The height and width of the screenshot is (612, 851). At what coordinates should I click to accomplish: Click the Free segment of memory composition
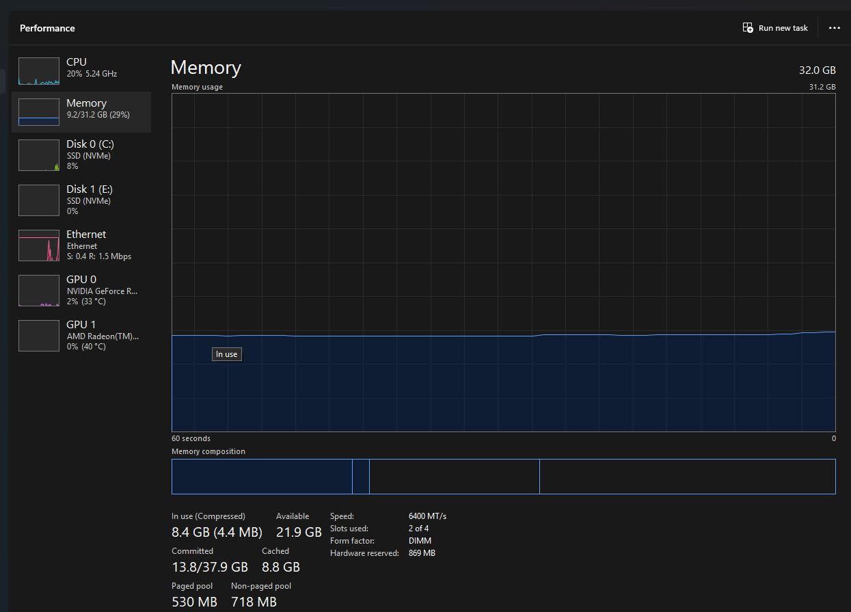[688, 477]
